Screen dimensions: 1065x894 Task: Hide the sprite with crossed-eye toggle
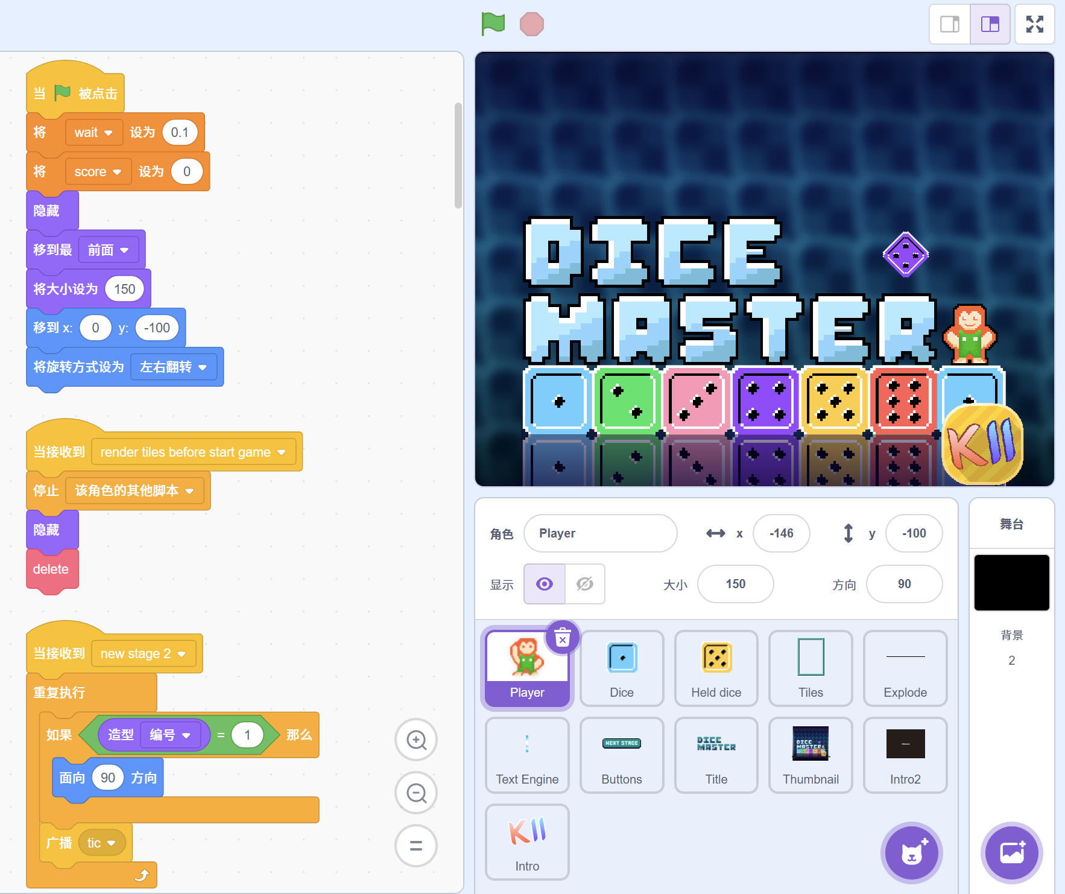point(584,584)
